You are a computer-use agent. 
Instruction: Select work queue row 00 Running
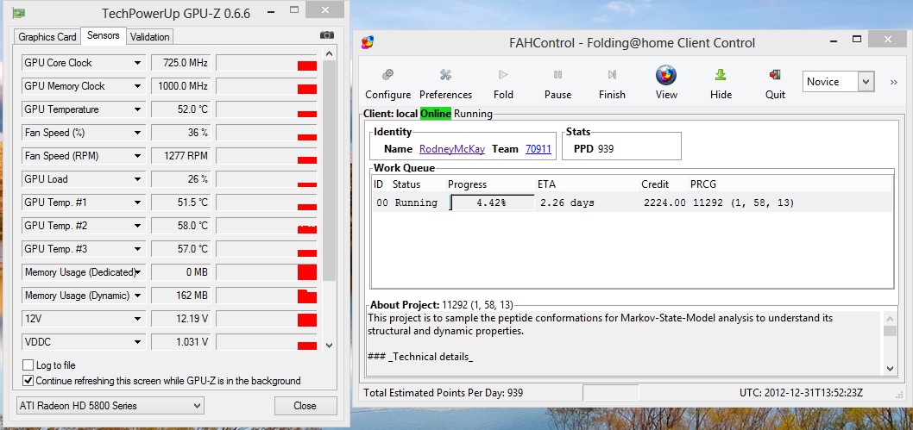[x=632, y=203]
